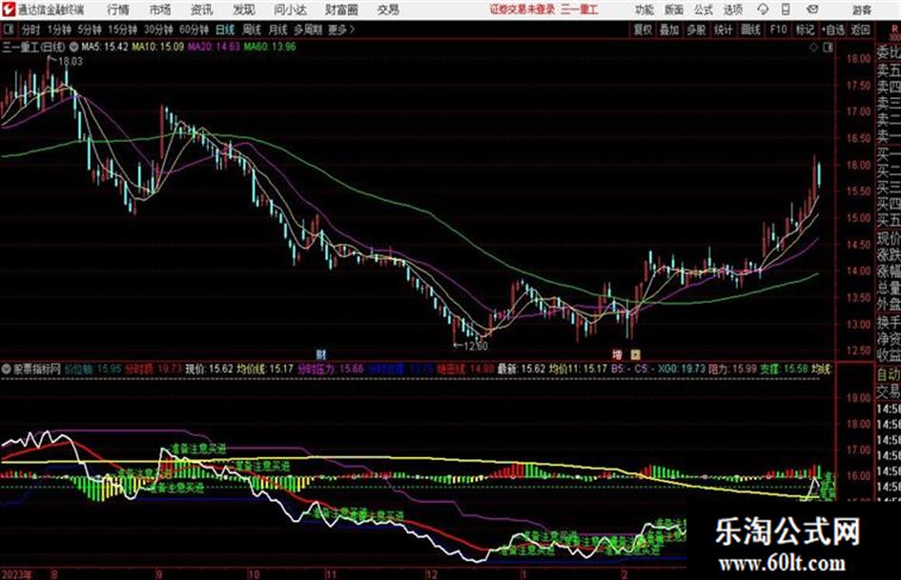The height and width of the screenshot is (580, 901).
Task: Switch to the 60分钟 period tab
Action: [194, 30]
